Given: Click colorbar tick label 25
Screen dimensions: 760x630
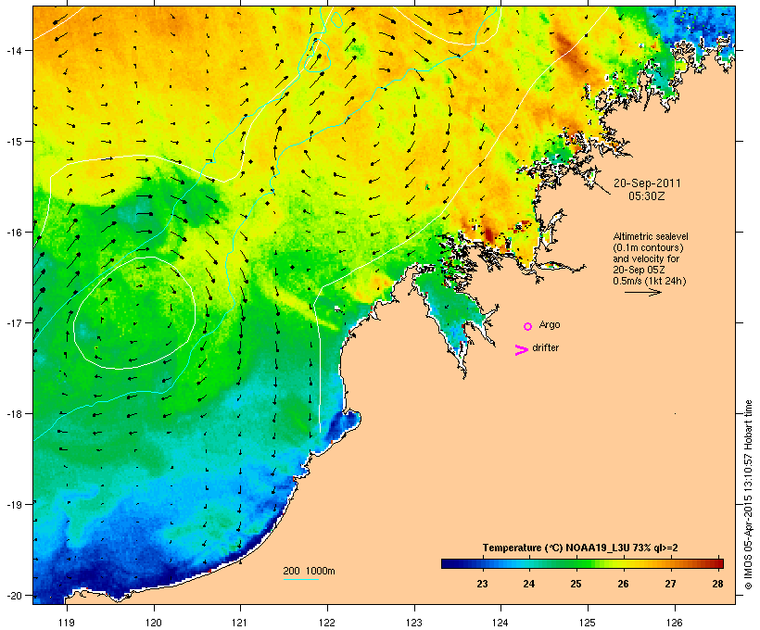Looking at the screenshot, I should click(x=576, y=584).
